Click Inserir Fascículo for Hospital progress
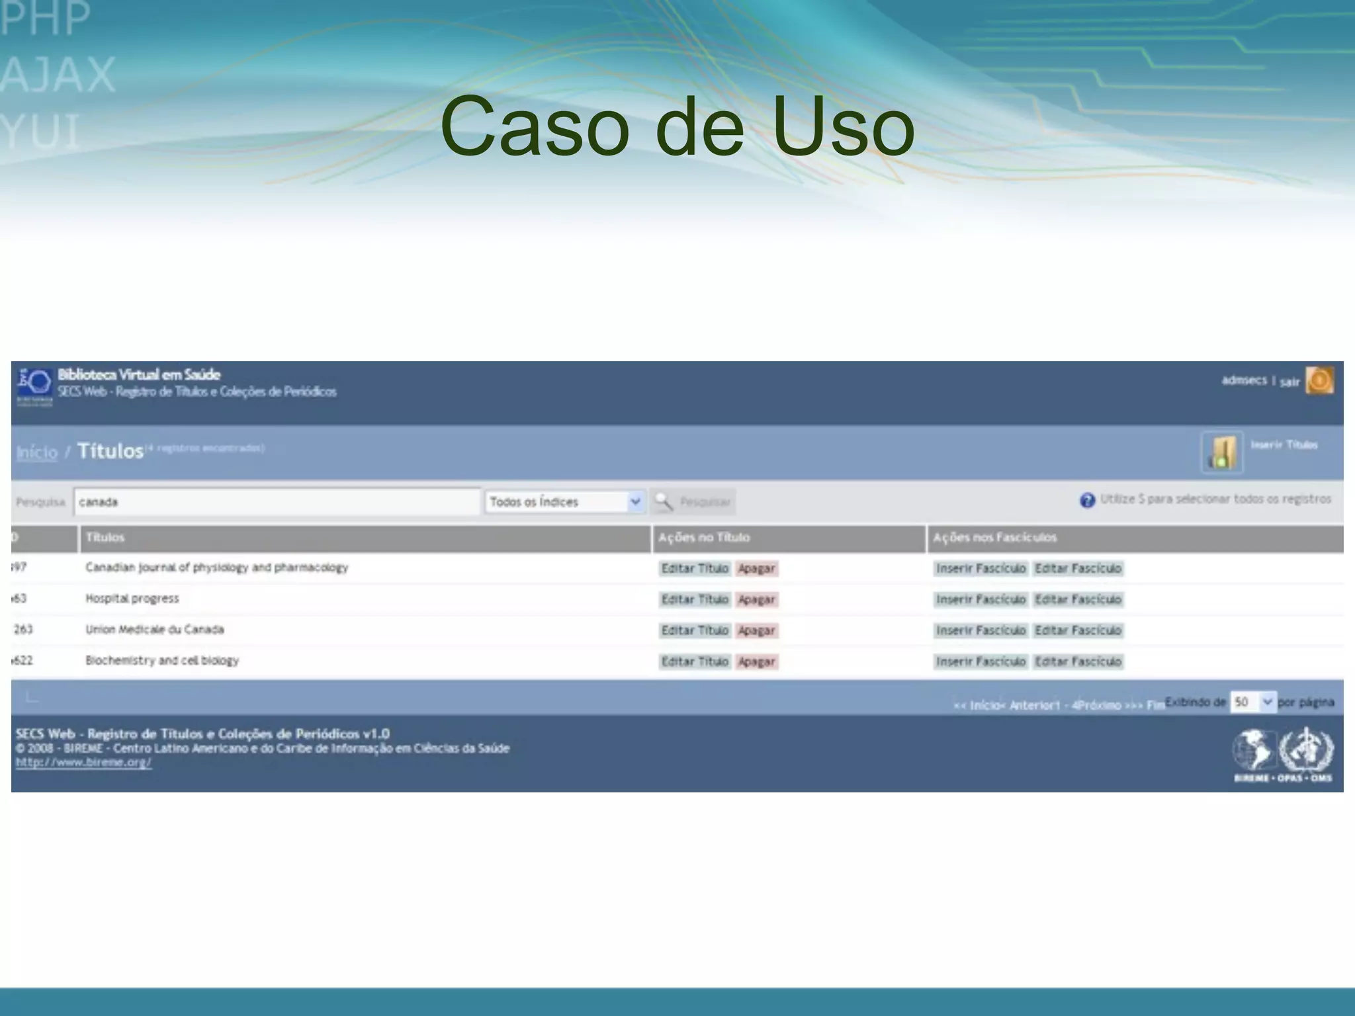This screenshot has height=1016, width=1355. point(981,599)
